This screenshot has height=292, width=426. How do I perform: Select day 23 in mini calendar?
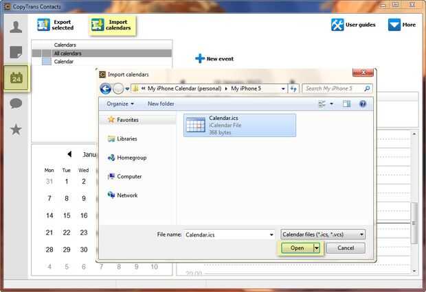[x=84, y=232]
